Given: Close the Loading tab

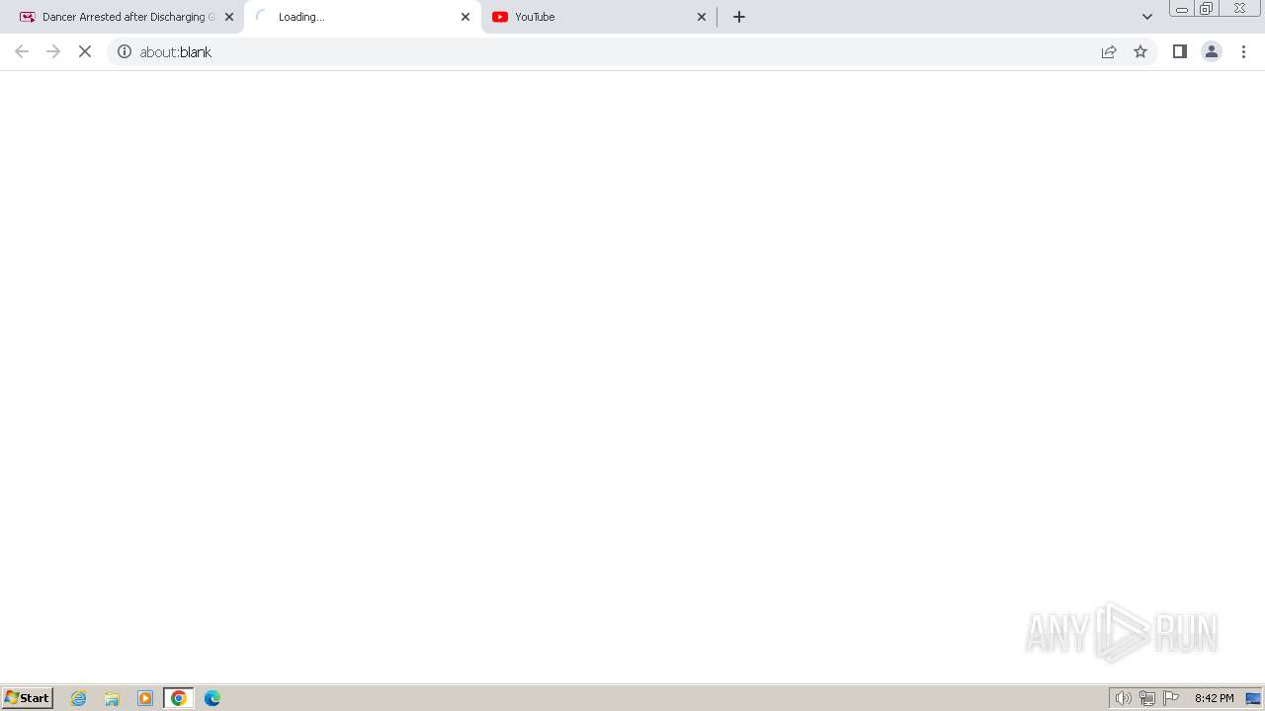Looking at the screenshot, I should coord(465,17).
